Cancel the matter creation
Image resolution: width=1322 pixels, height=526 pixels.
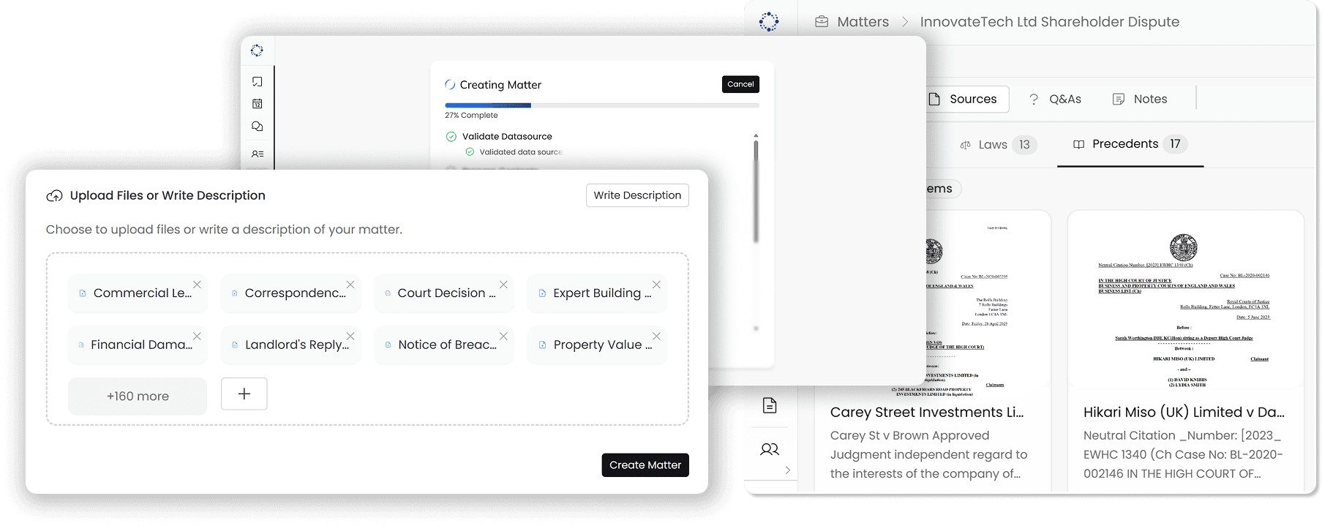(x=740, y=84)
